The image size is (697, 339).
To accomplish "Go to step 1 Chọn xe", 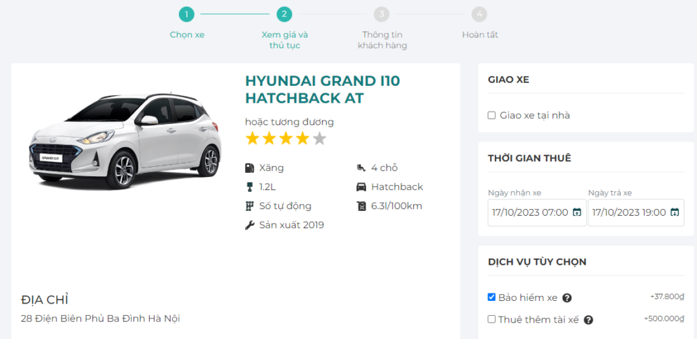I will pyautogui.click(x=187, y=14).
